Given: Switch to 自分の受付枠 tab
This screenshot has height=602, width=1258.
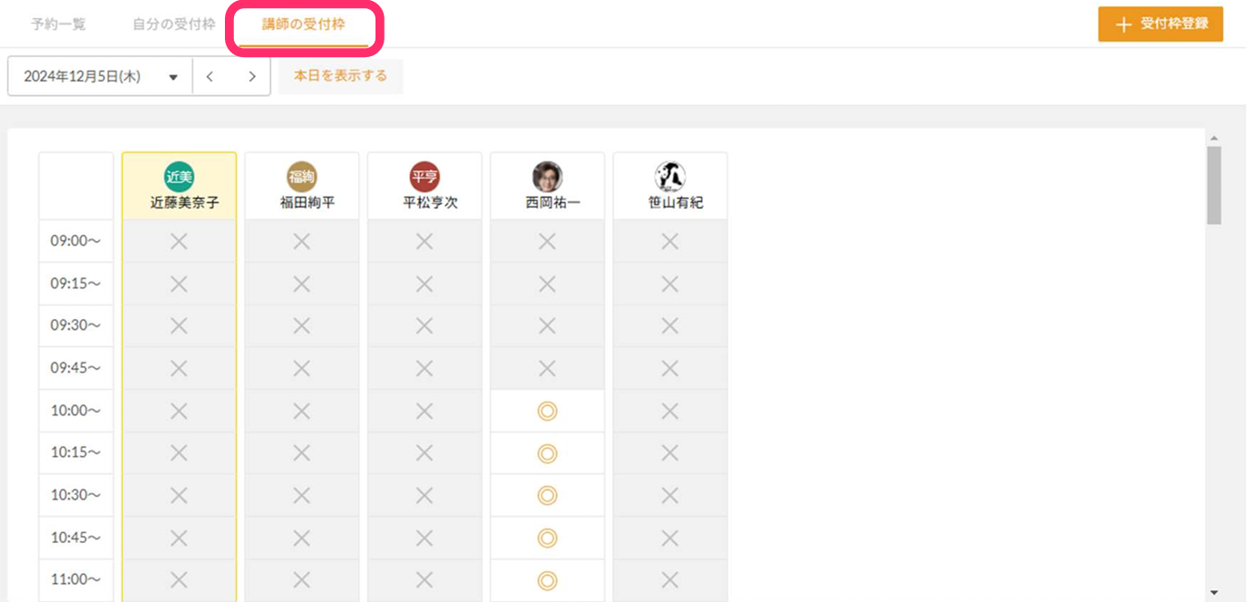Looking at the screenshot, I should coord(174,24).
